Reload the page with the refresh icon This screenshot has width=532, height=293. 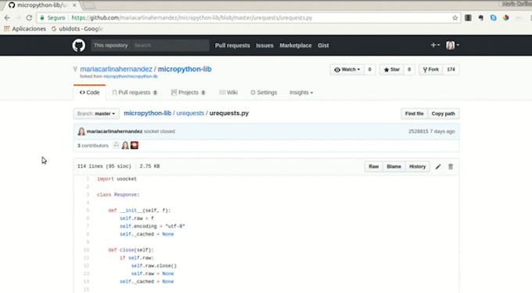pyautogui.click(x=29, y=18)
